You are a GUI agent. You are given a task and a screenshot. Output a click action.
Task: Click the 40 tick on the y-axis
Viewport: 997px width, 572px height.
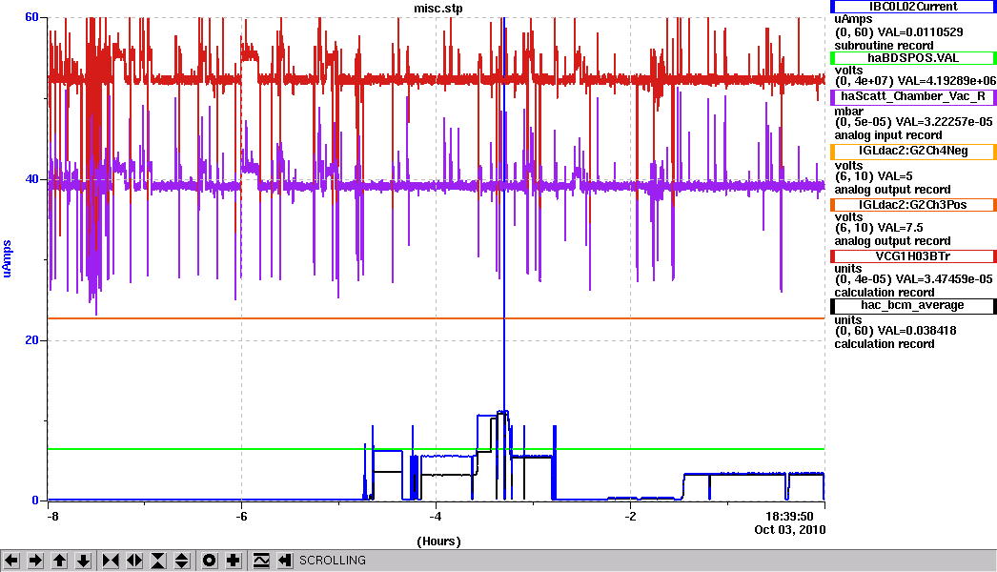click(x=31, y=179)
